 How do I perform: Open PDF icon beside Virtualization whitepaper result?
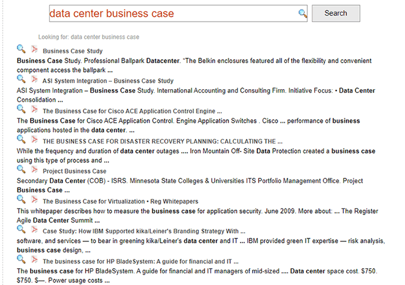[x=34, y=199]
